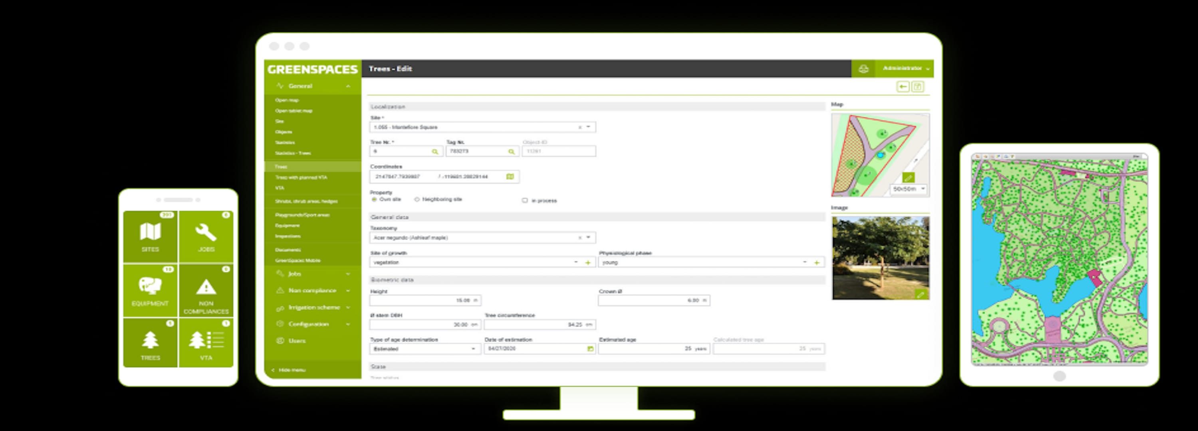Image resolution: width=1198 pixels, height=431 pixels.
Task: Click the calendar icon in Date of estimation
Action: [590, 349]
